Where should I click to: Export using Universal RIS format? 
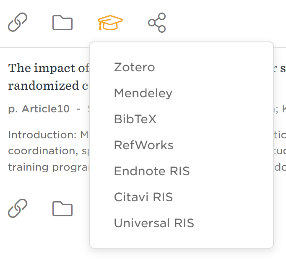[x=154, y=223]
